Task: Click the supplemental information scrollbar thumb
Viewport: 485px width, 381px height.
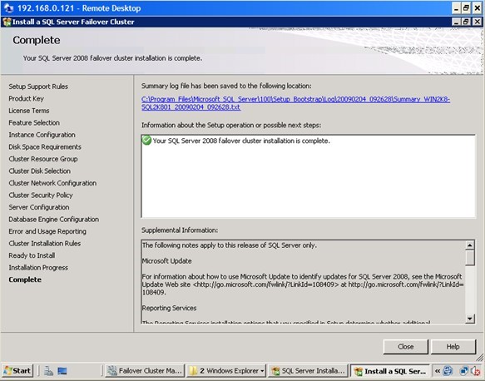Action: pyautogui.click(x=470, y=258)
